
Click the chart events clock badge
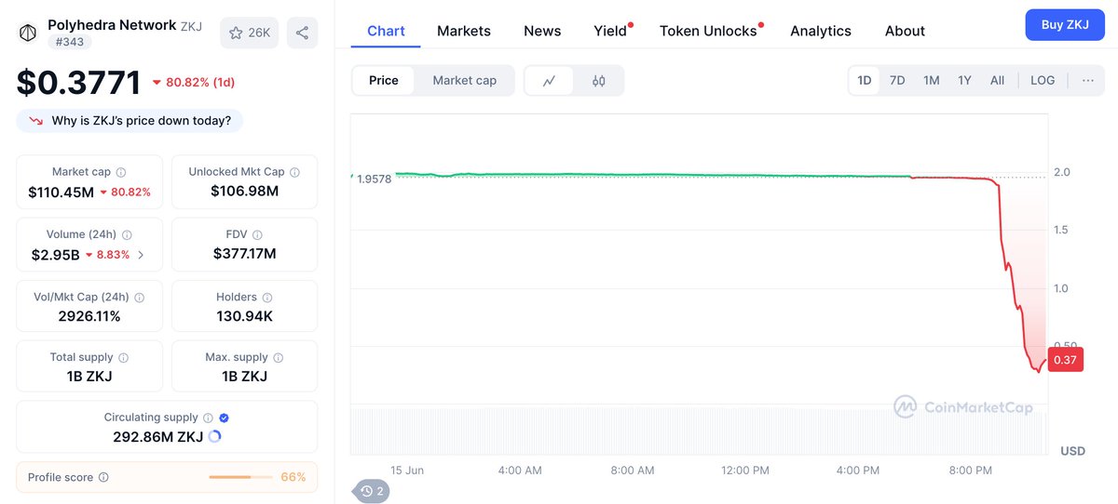[370, 491]
